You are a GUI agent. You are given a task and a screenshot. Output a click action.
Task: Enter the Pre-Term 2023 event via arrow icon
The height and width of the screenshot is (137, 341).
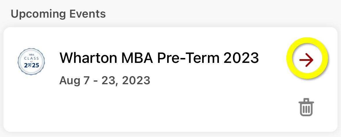(x=306, y=60)
